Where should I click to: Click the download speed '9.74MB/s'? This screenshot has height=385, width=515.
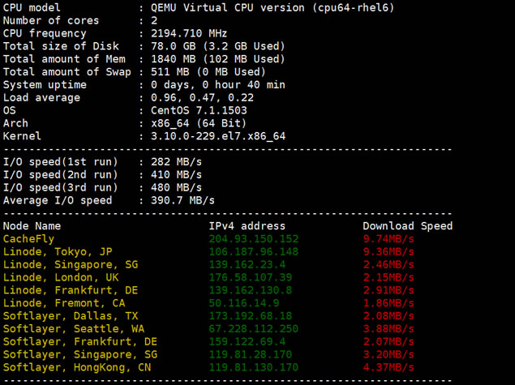[388, 238]
